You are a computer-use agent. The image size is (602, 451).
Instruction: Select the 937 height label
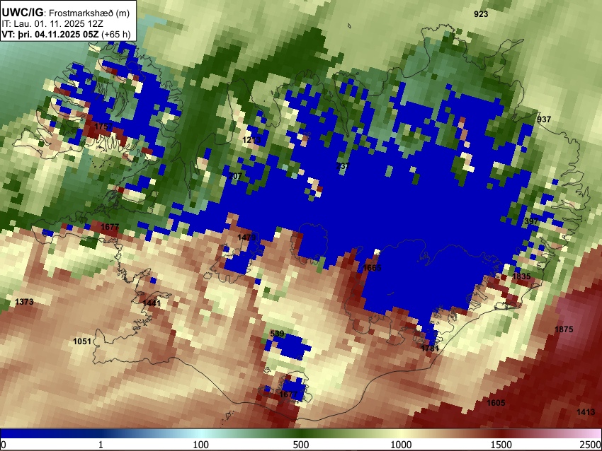coord(544,119)
